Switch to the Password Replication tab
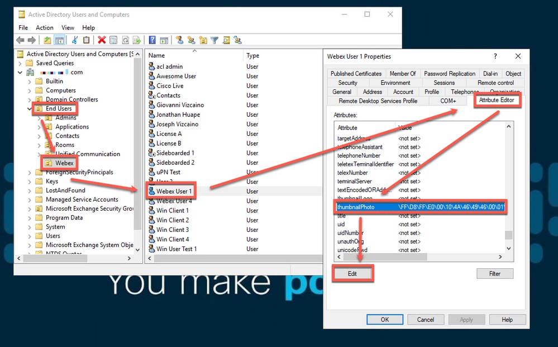558x347 pixels. pos(450,74)
